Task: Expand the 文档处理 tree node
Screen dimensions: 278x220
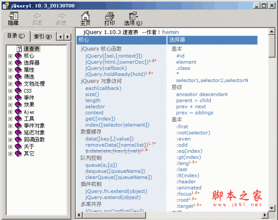Action: [x=10, y=84]
